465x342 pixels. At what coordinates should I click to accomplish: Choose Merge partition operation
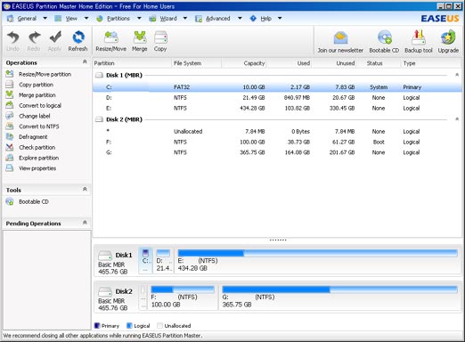[37, 95]
